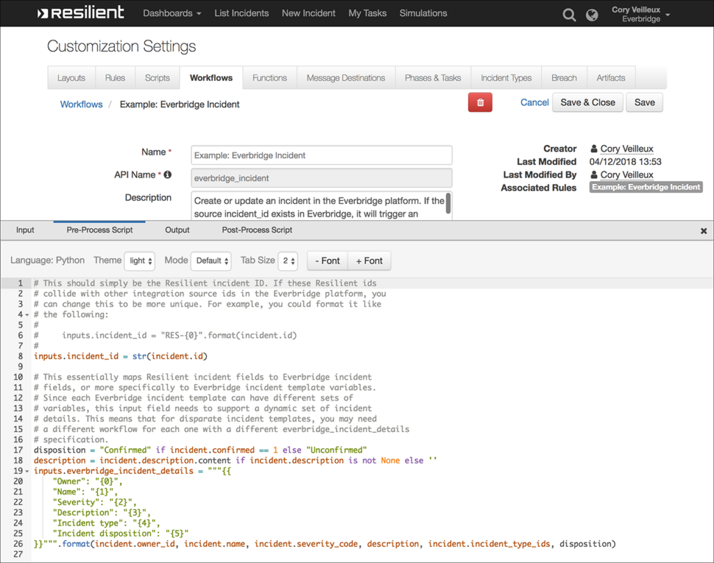This screenshot has width=714, height=563.
Task: Open the search magnifier icon
Action: pos(569,15)
